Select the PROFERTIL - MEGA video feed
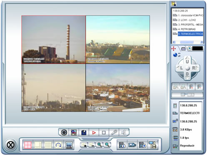207x155 pixels. coord(118,88)
